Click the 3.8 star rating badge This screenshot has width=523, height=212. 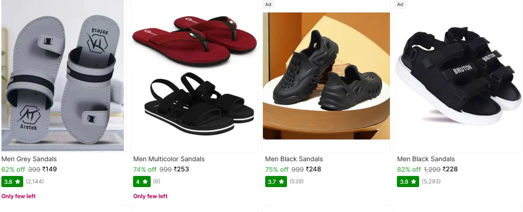[13, 182]
